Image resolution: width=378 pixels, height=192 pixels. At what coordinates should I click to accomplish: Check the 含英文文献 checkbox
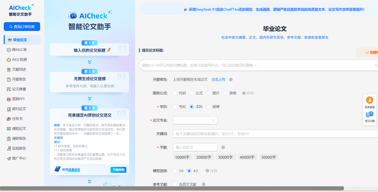175,184
